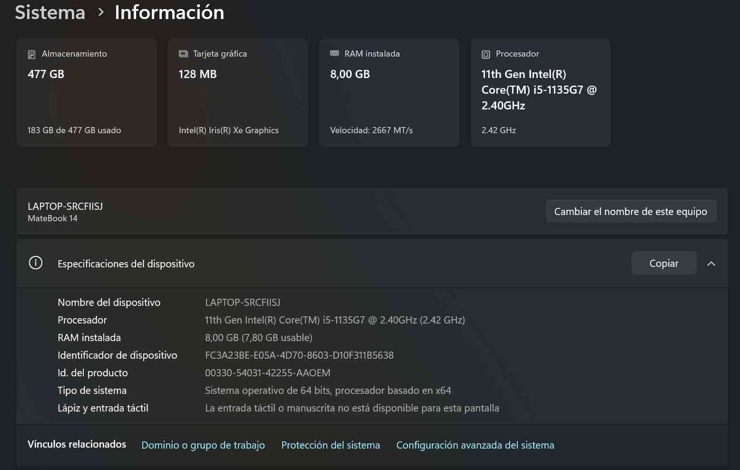Open the Tarjeta gráfica card showing 128 MB

237,93
